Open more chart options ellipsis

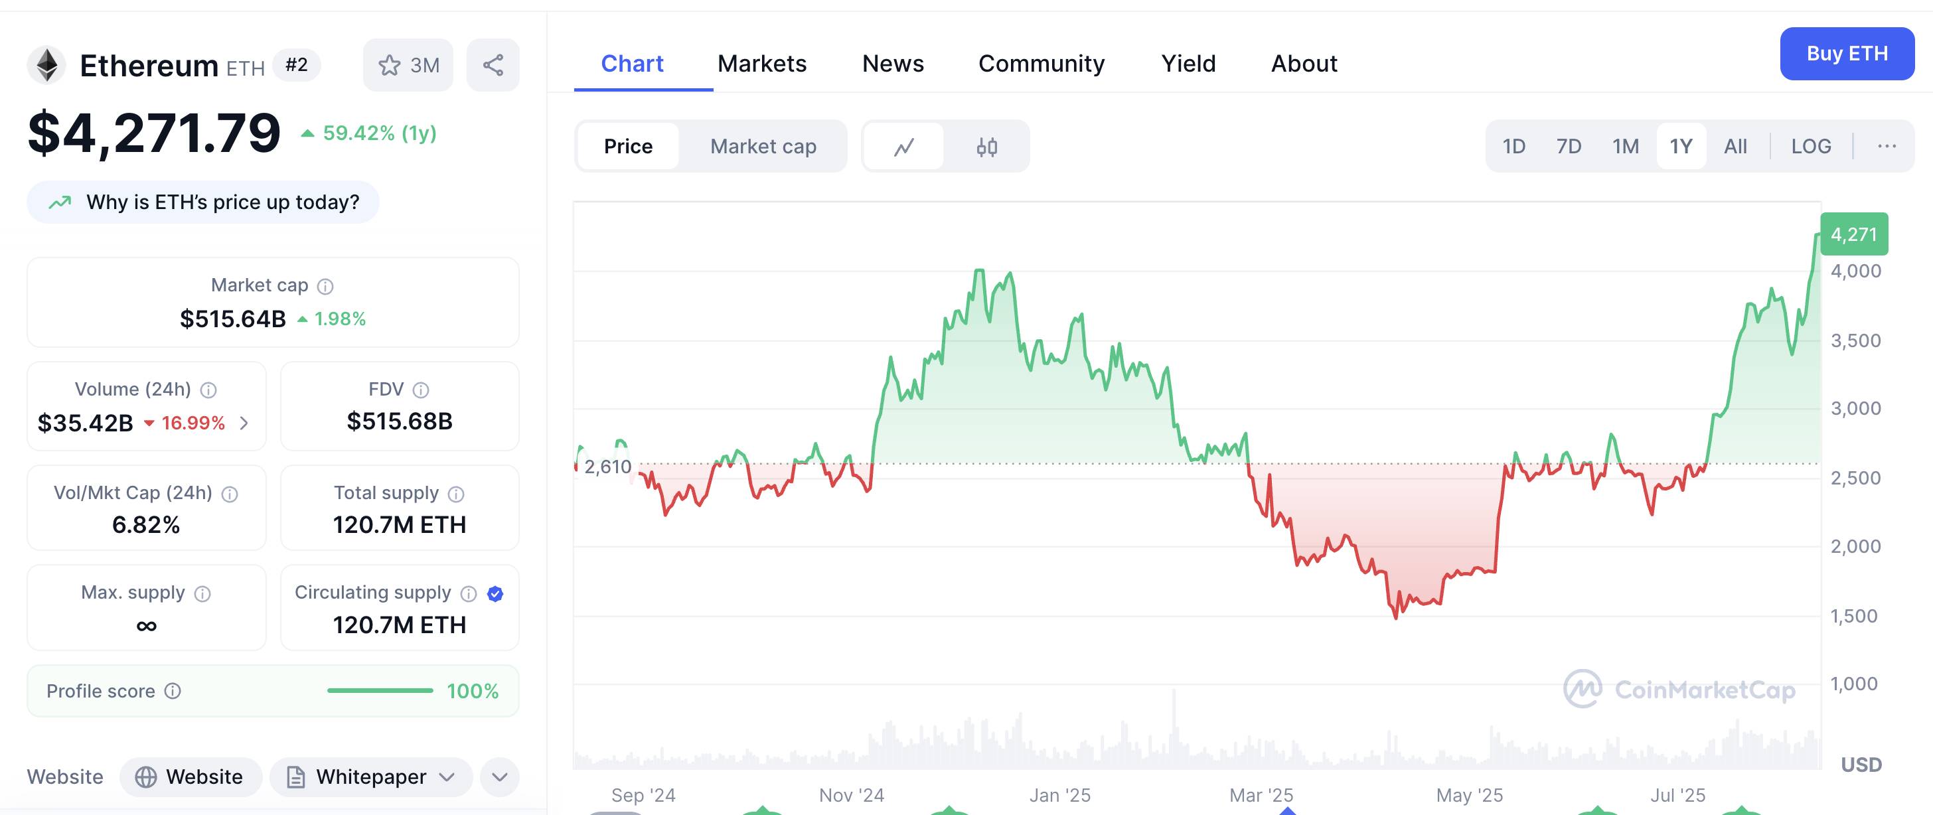tap(1886, 146)
